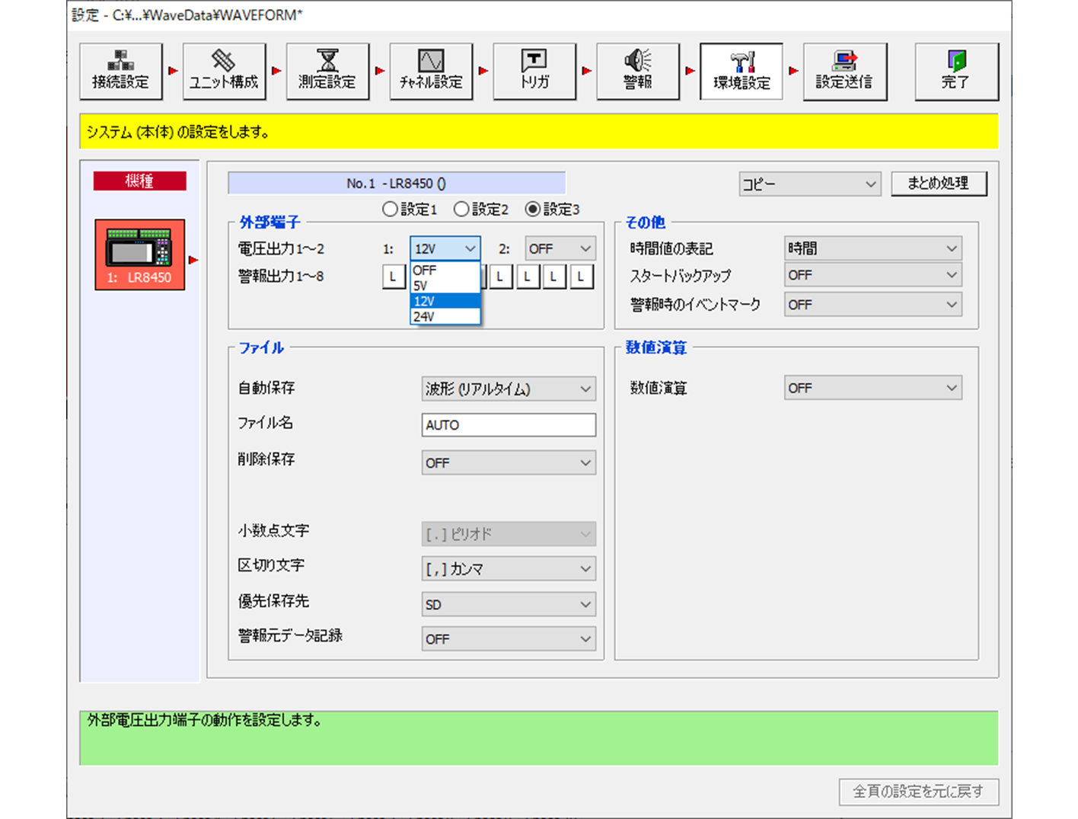This screenshot has width=1078, height=819.
Task: Click the 設定送信 (send settings) icon
Action: (x=845, y=71)
